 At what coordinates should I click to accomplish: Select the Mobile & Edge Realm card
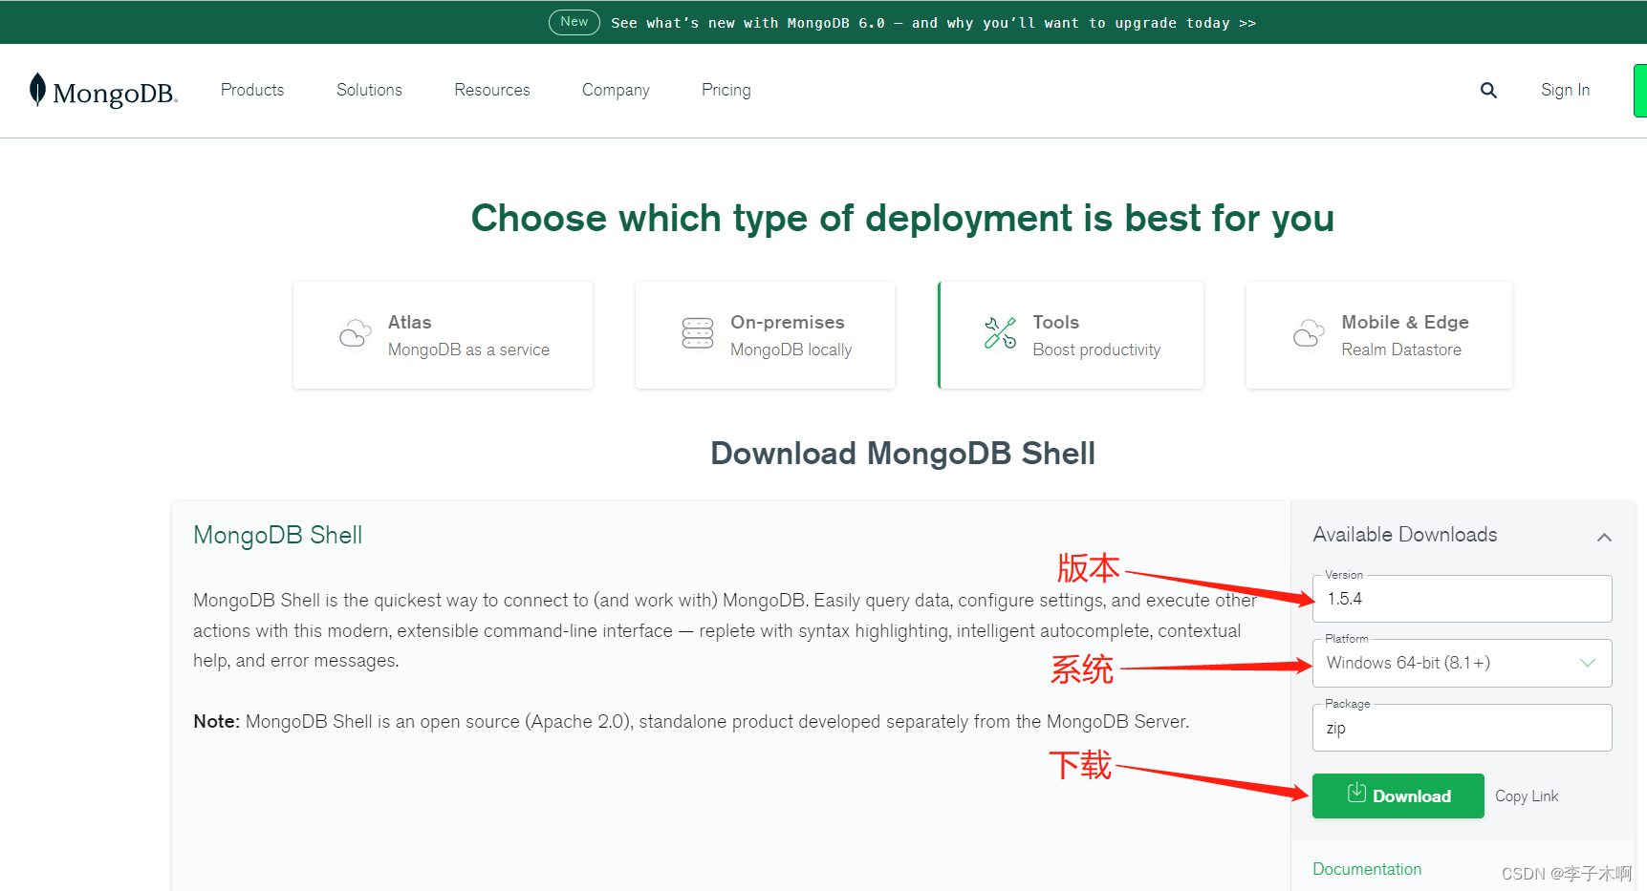tap(1378, 335)
